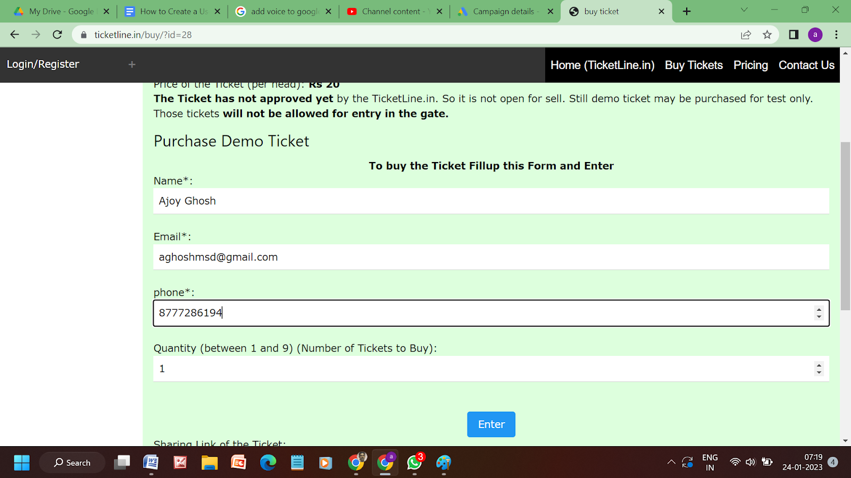Increase ticket quantity with up arrow
Viewport: 851px width, 478px height.
[x=819, y=365]
